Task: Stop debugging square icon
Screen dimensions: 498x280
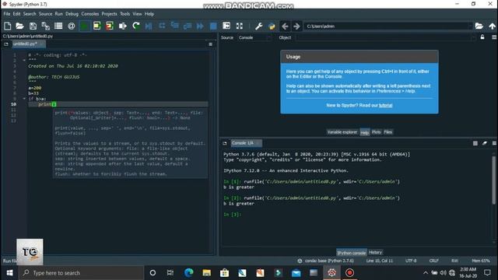Action: [213, 26]
